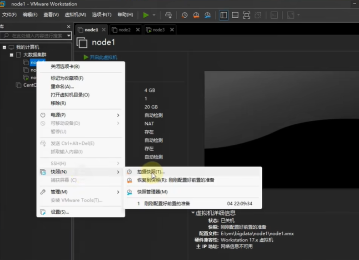Image resolution: width=359 pixels, height=260 pixels.
Task: Expand the 管理(M) submenu
Action: 81,192
